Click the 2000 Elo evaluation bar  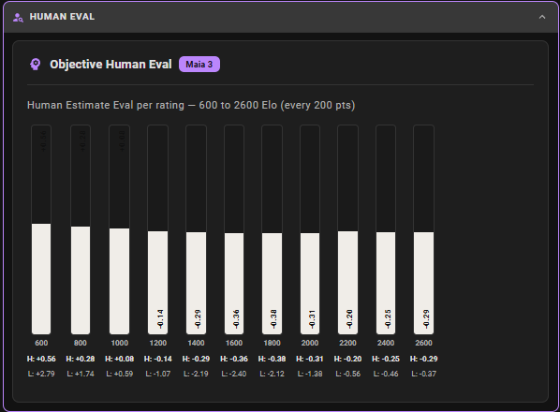pos(310,229)
